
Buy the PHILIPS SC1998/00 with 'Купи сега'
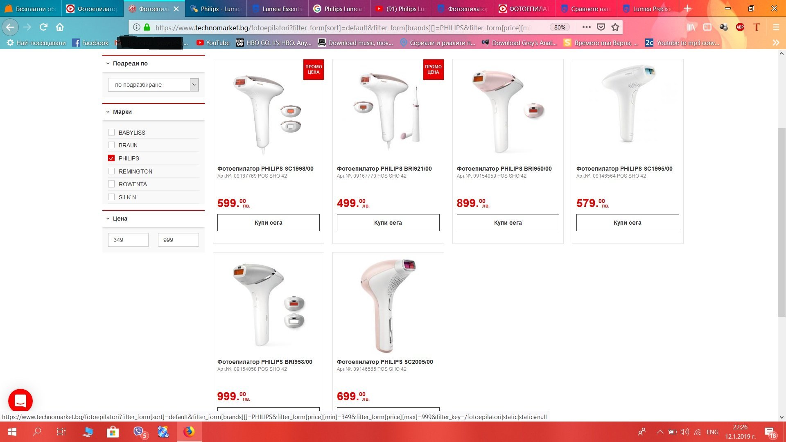pyautogui.click(x=269, y=223)
